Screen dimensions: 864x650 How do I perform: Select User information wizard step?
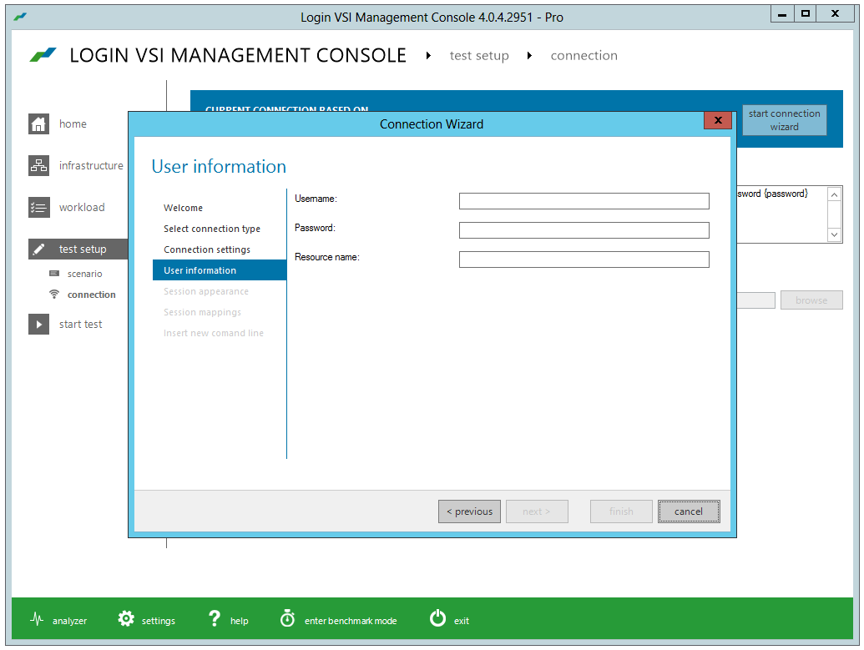[x=220, y=270]
